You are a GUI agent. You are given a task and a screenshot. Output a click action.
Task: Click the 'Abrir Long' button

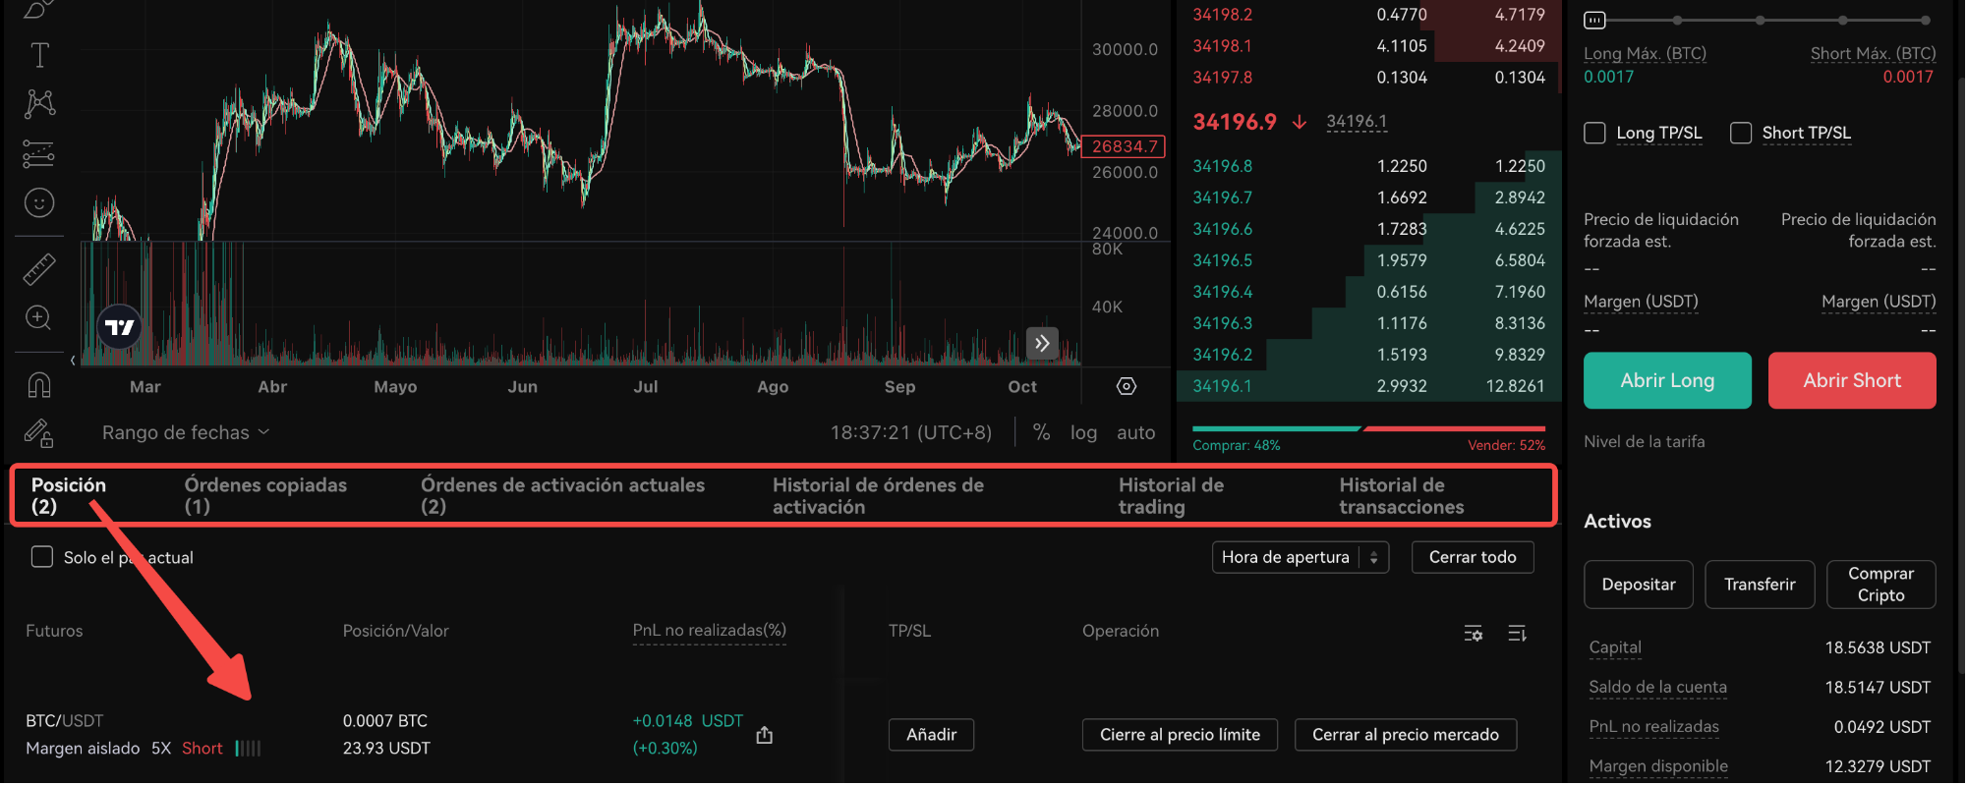(1667, 380)
